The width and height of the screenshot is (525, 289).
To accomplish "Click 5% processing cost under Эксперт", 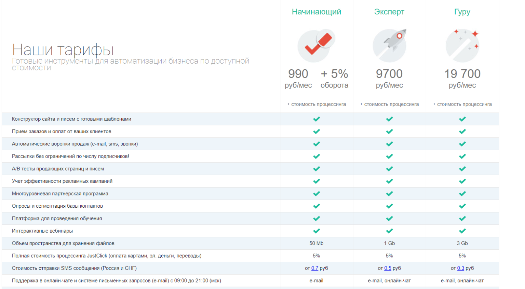I will click(x=389, y=256).
